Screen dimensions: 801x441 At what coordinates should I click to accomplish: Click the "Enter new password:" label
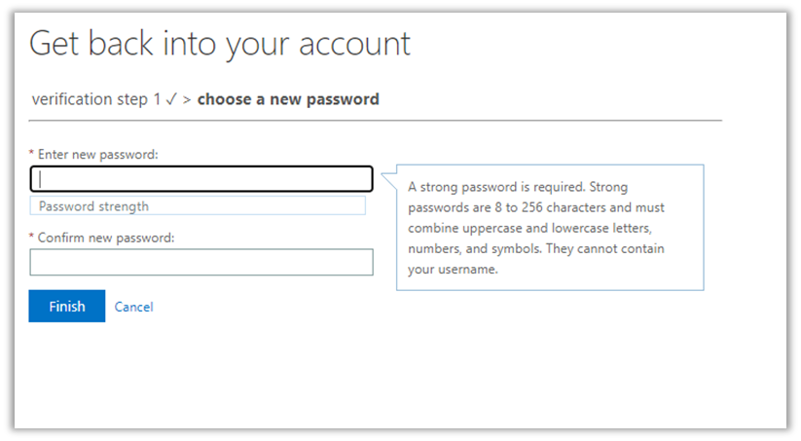(98, 155)
